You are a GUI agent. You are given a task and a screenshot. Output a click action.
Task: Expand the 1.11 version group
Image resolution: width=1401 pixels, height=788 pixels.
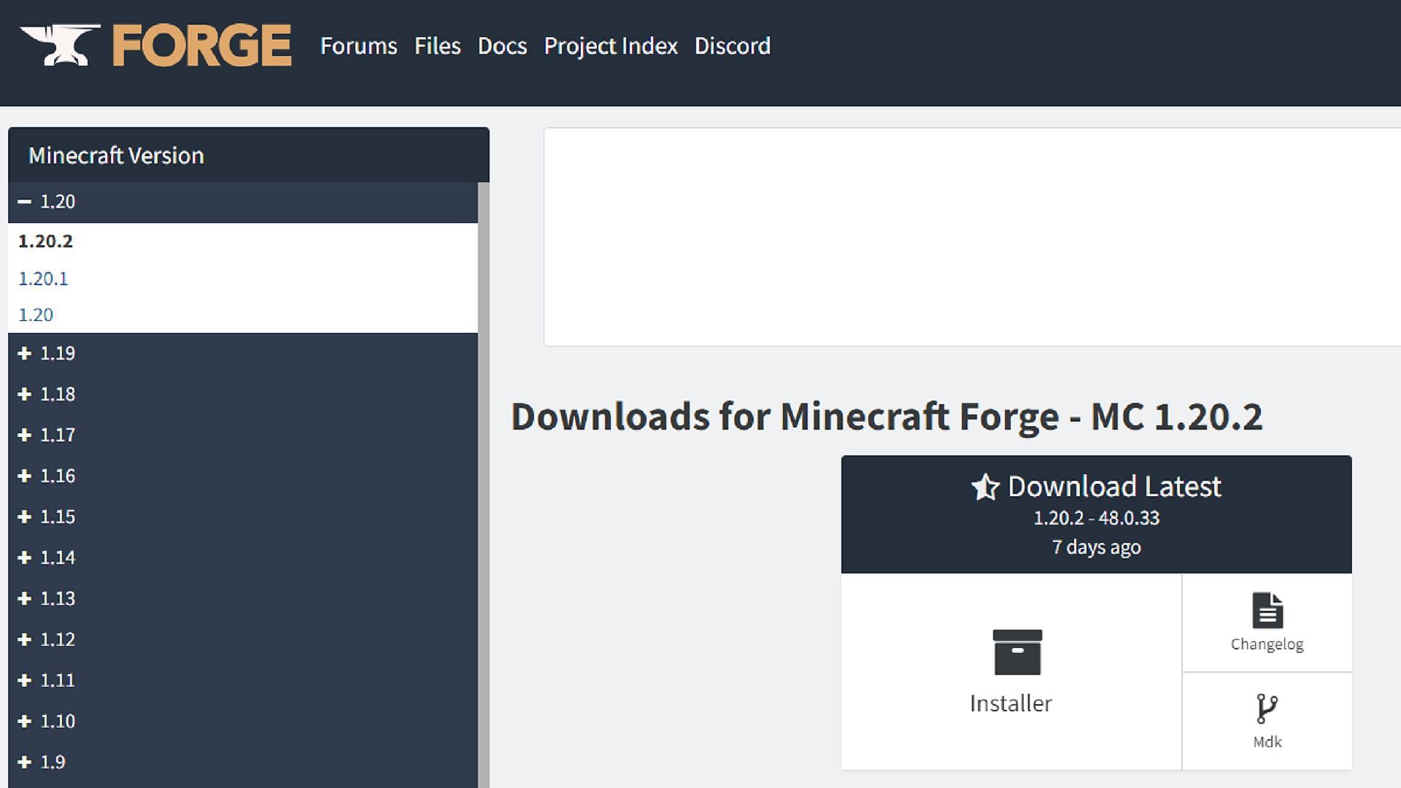point(243,681)
